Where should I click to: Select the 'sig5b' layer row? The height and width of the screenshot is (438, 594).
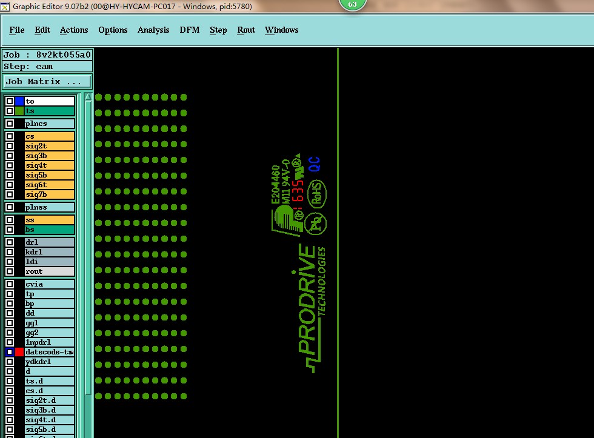click(x=49, y=175)
